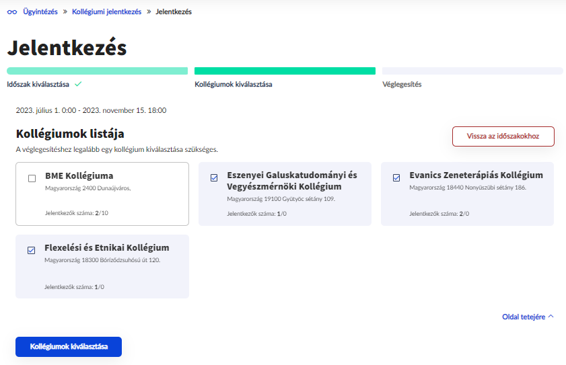Viewport: 566px width, 365px height.
Task: Click the up chevron beside Oldal tetejére
Action: (551, 316)
